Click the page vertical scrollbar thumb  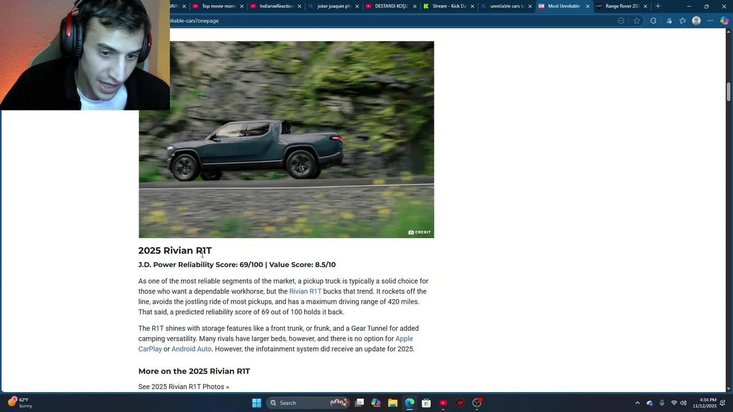[729, 92]
